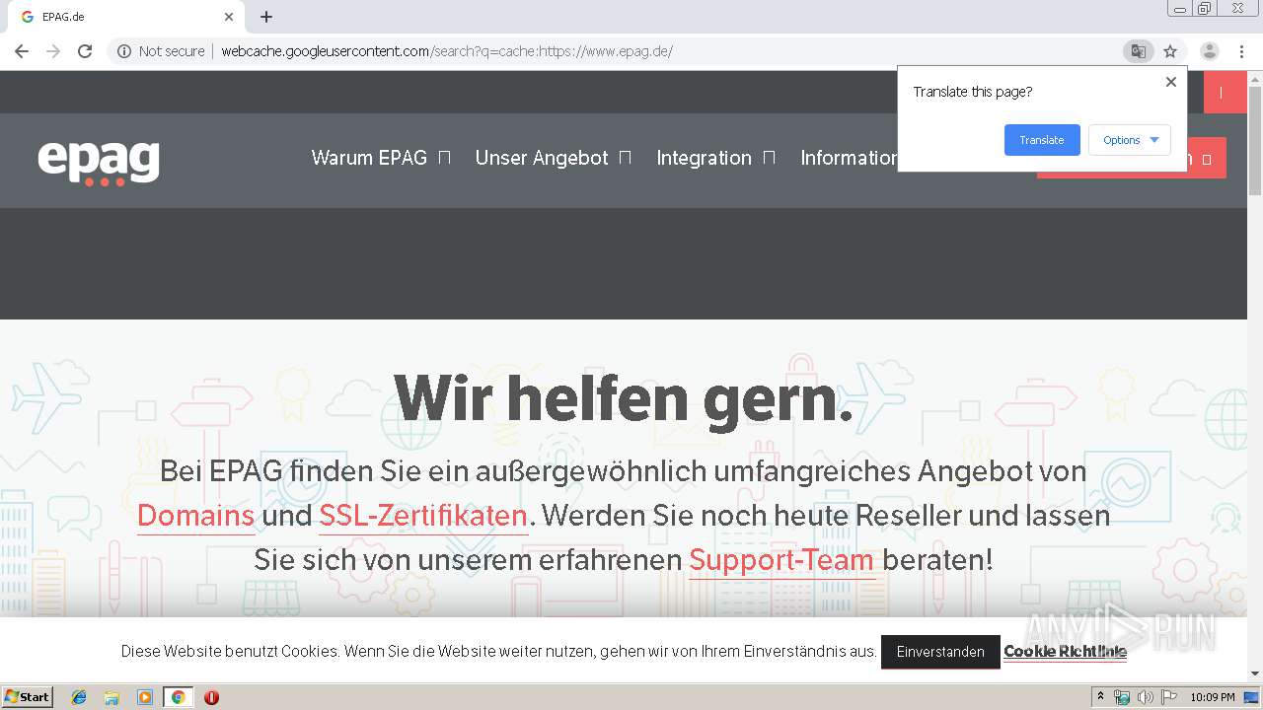Open the Windows Start menu

[28, 696]
